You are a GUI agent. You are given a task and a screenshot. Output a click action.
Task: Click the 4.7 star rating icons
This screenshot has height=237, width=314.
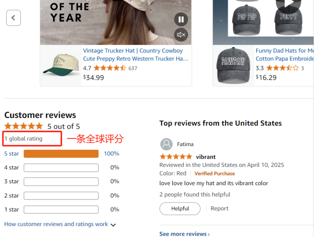110,68
